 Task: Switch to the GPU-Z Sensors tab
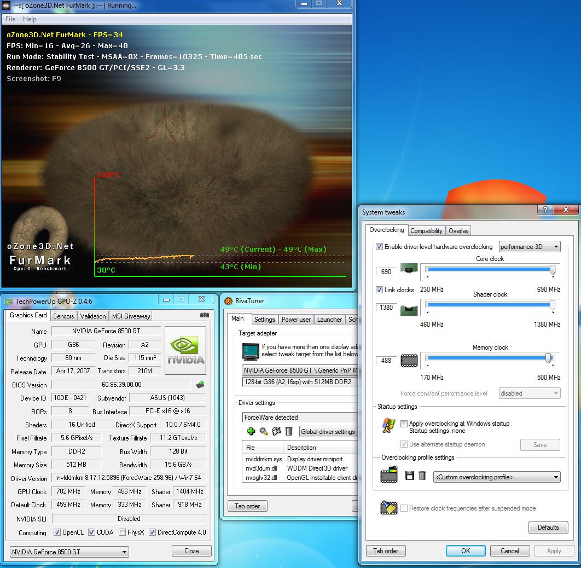[63, 316]
